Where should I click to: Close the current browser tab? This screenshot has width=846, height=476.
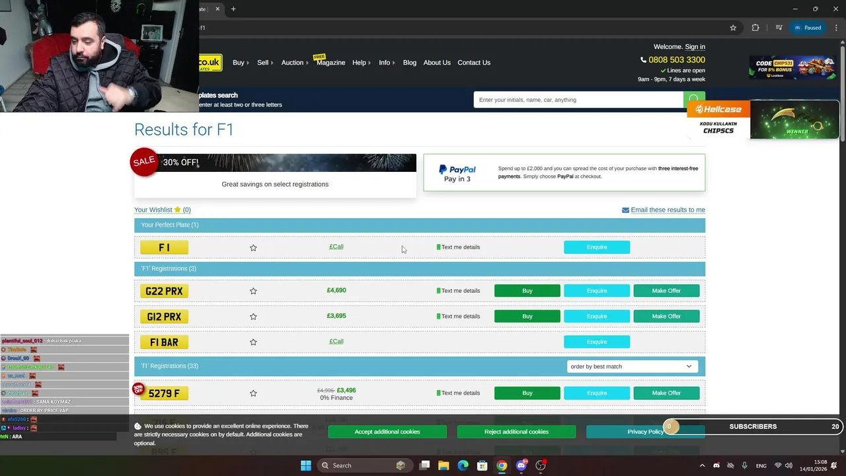217,9
